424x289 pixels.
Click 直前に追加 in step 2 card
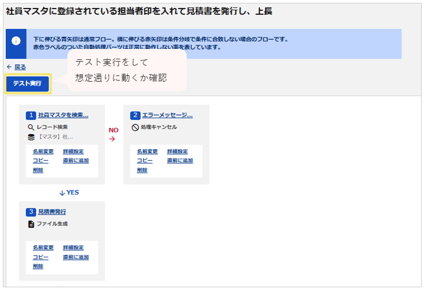[x=180, y=161]
